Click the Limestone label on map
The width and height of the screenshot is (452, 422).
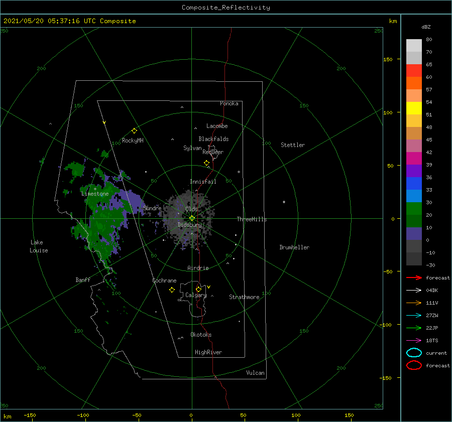click(95, 194)
